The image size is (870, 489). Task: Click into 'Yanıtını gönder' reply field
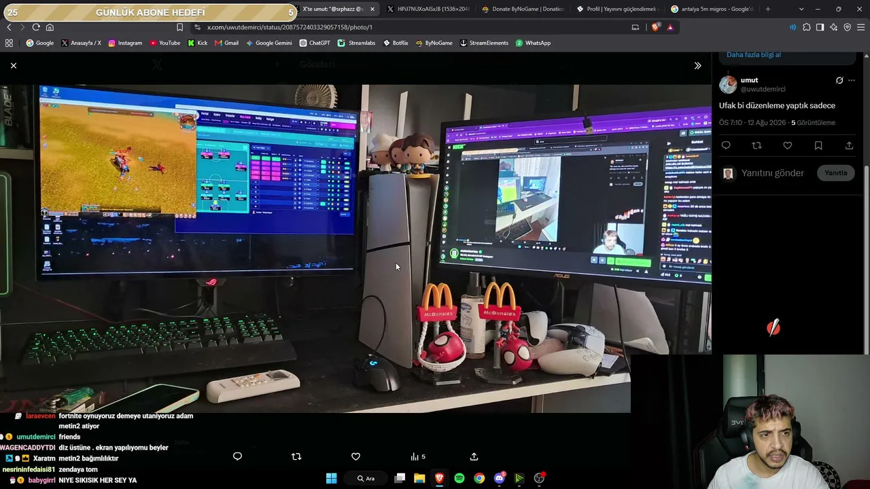(x=773, y=173)
